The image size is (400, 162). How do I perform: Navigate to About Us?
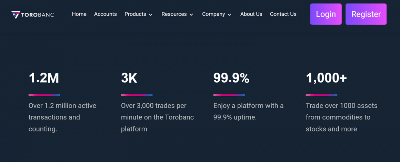coord(251,14)
